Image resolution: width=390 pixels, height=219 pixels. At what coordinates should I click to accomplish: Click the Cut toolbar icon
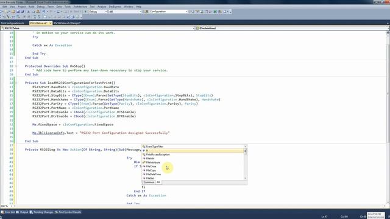point(29,12)
